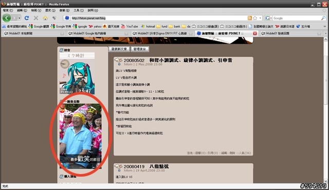Switch to the Sigma ONYX FIT 心跳錶 tab
The width and height of the screenshot is (329, 190).
[162, 33]
